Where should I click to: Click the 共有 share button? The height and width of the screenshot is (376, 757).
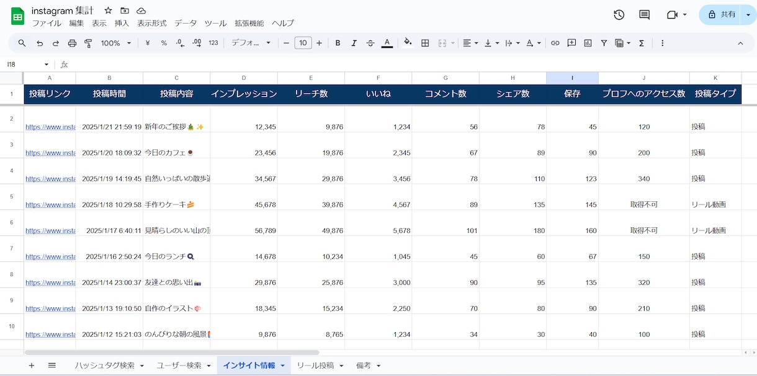720,15
